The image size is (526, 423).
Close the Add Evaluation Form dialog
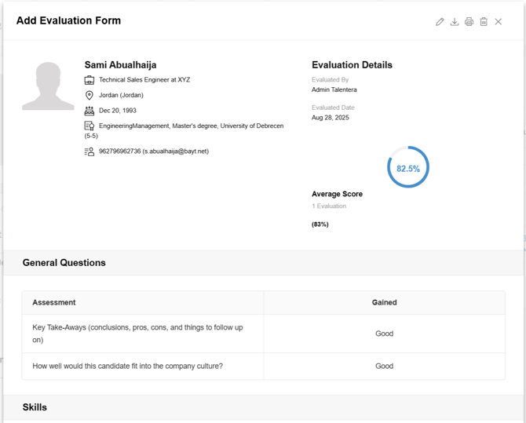point(499,22)
